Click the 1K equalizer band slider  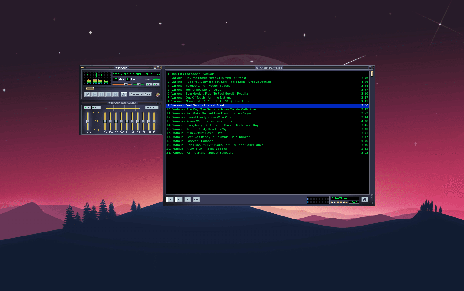tap(127, 121)
